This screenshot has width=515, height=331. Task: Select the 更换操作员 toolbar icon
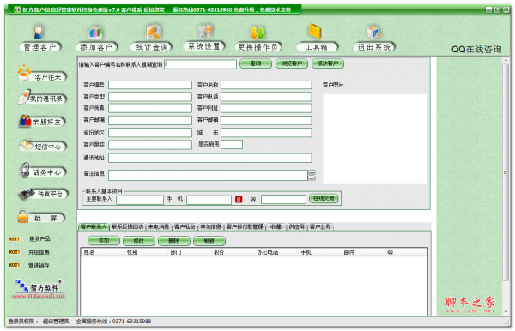pos(258,39)
